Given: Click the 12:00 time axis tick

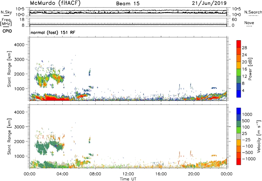Looking at the screenshot, I should 128,174.
